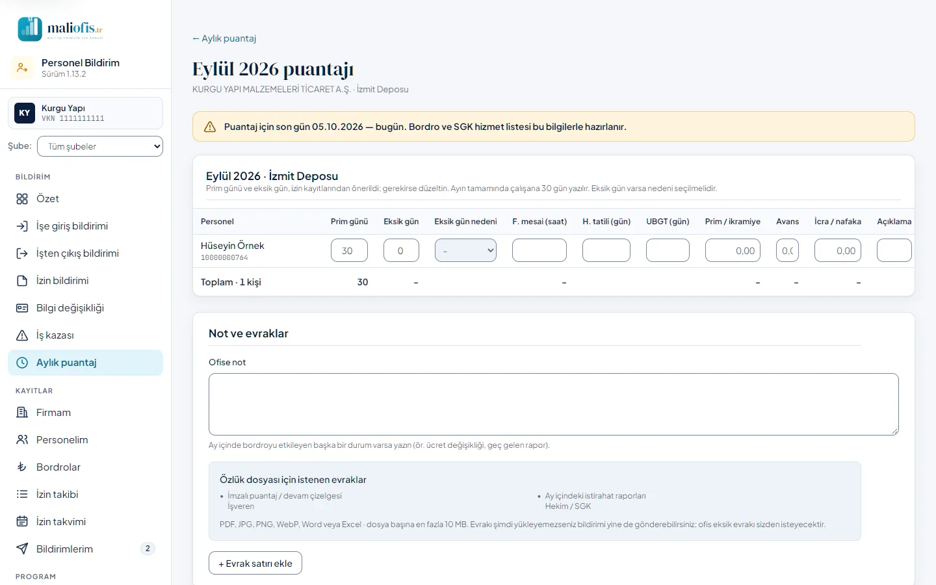Viewport: 936px width, 585px height.
Task: Click the Evrak satırı ekle button
Action: (x=255, y=563)
